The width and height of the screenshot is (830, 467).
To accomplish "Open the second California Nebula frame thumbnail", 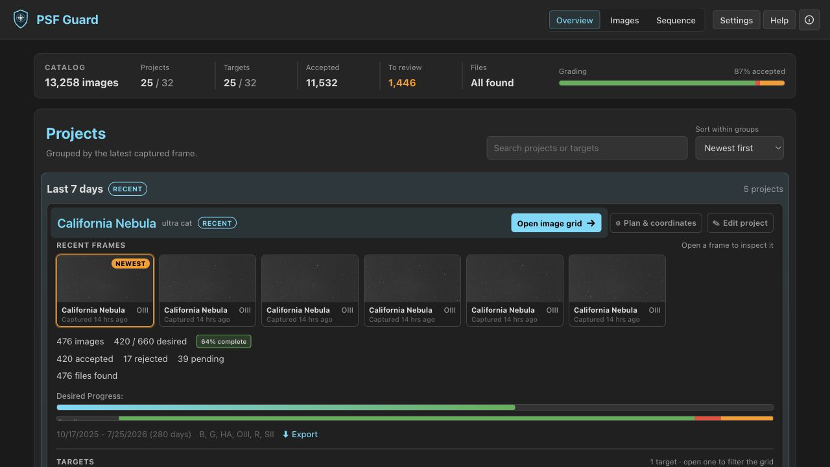I will 207,291.
